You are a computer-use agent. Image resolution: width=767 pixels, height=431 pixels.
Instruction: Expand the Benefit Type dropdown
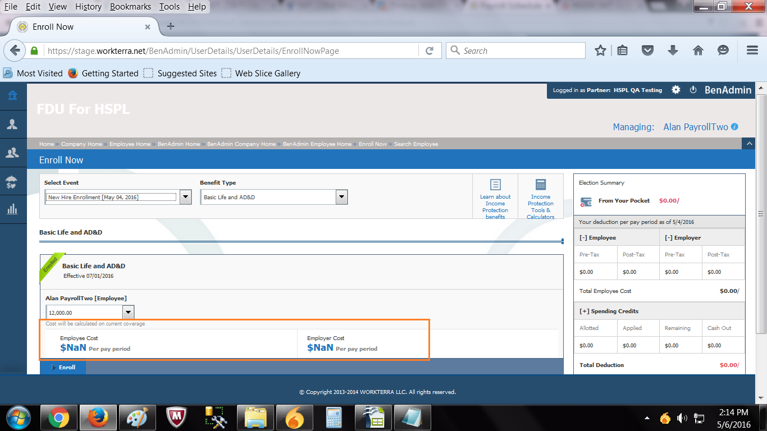[341, 197]
